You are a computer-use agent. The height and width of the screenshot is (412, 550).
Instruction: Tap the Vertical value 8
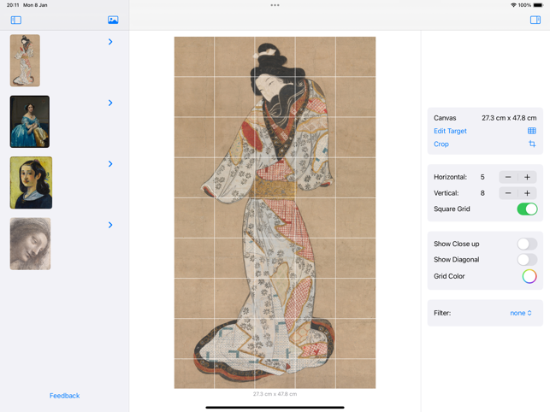pos(482,193)
